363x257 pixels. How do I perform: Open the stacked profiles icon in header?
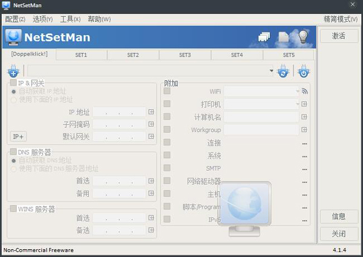pyautogui.click(x=264, y=37)
